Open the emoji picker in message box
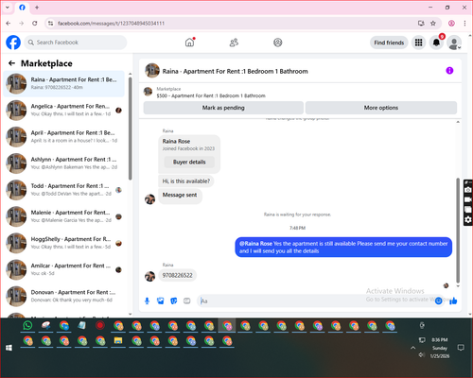Screen dimensions: 473x378 [438, 301]
